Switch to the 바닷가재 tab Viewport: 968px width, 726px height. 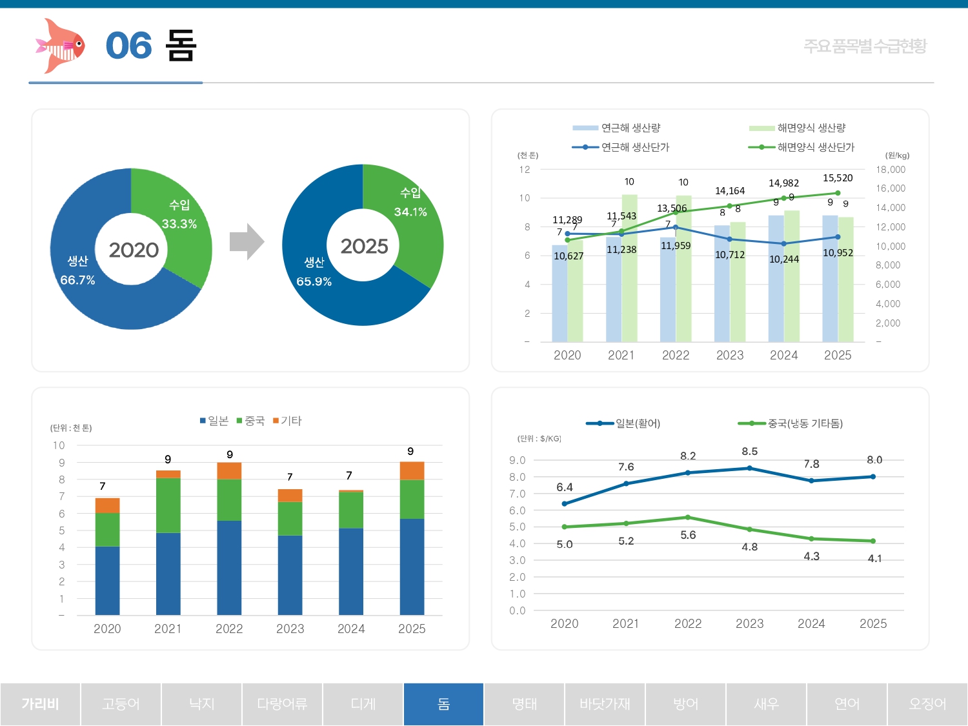coord(605,704)
